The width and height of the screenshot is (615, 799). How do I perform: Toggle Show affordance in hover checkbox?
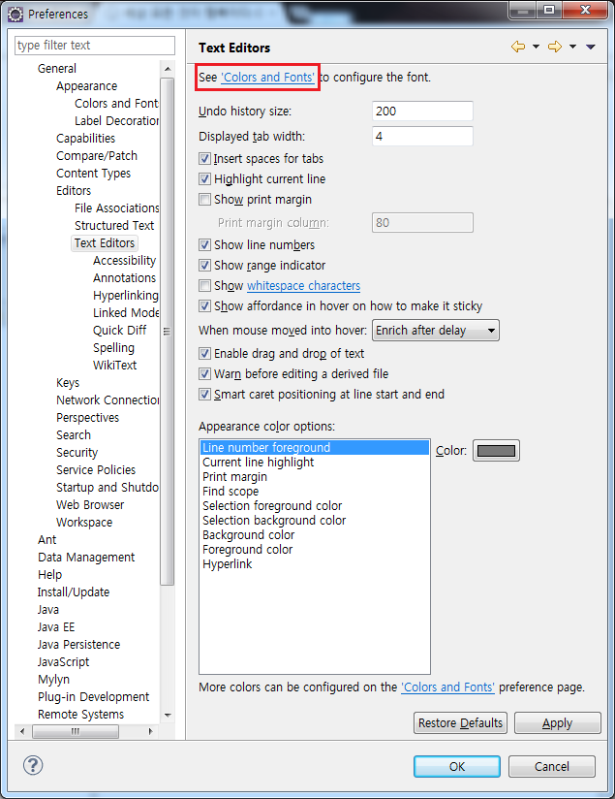tap(204, 306)
